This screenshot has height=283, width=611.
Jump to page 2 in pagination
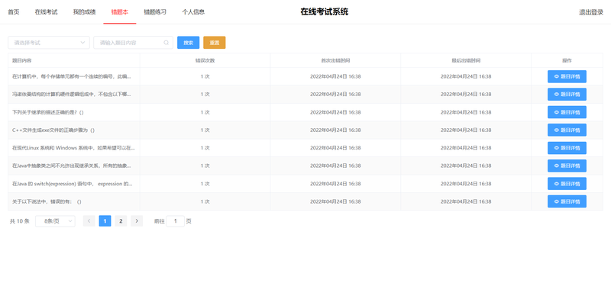pyautogui.click(x=121, y=221)
